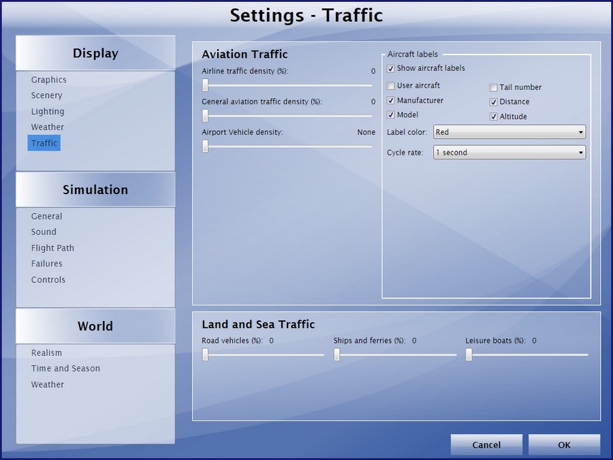Screen dimensions: 613x460
Task: Open the Label color dropdown
Action: pos(509,132)
